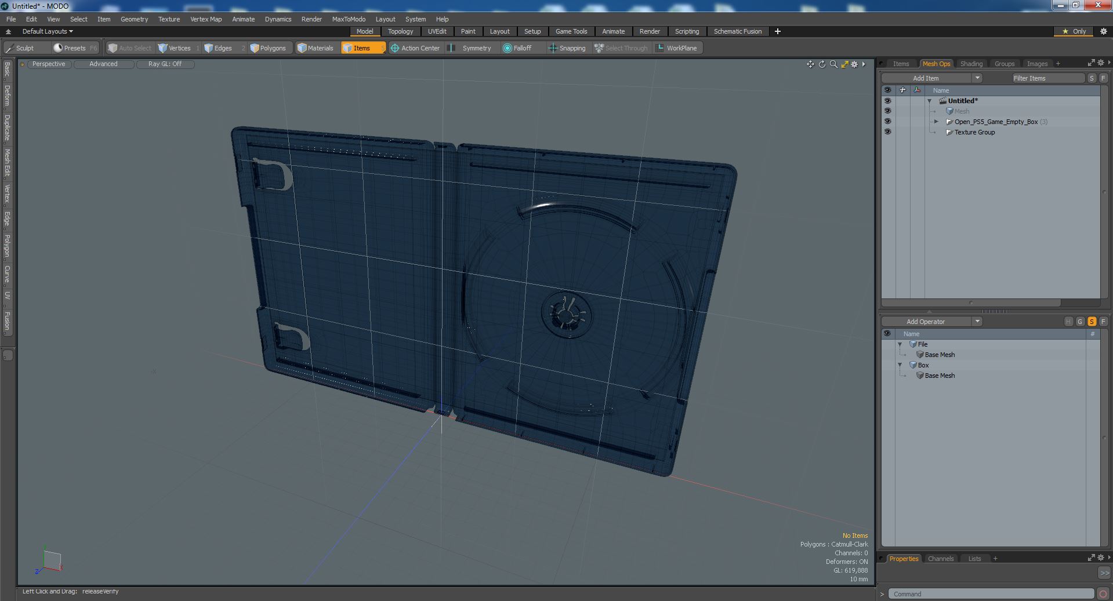Screen dimensions: 1113x601
Task: Open the WorkPlane options
Action: [677, 48]
